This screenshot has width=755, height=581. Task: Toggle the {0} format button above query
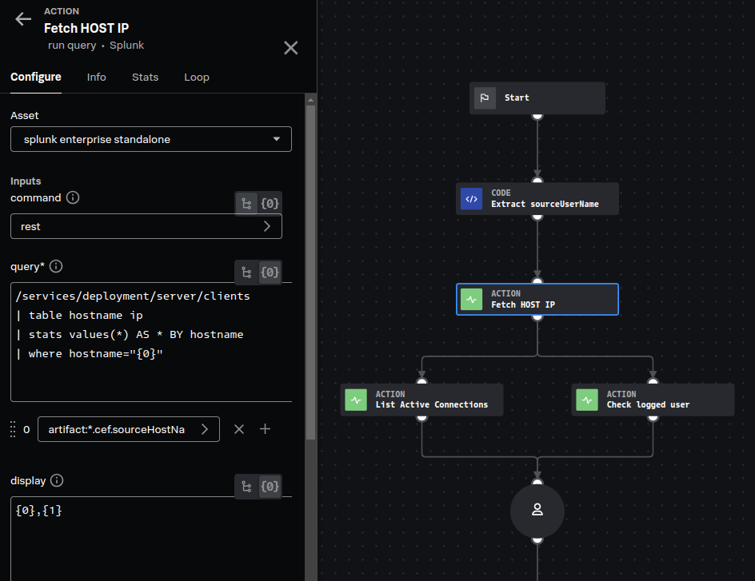pyautogui.click(x=270, y=273)
